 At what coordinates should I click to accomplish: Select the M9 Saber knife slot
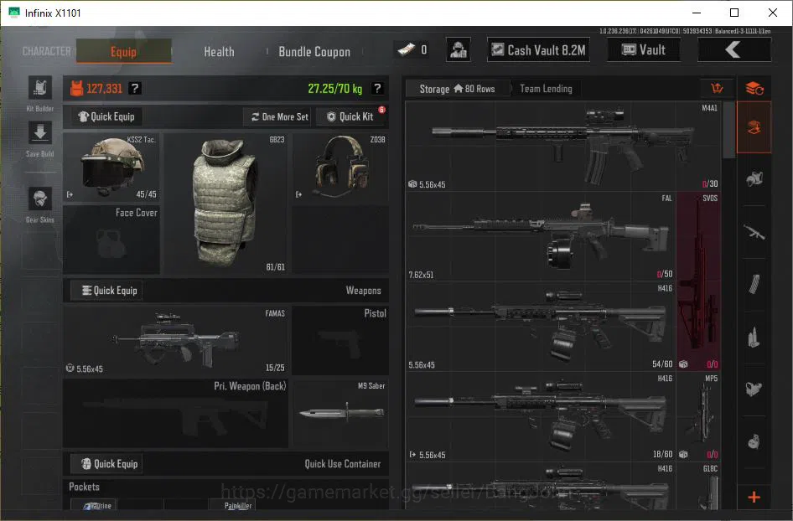(340, 413)
